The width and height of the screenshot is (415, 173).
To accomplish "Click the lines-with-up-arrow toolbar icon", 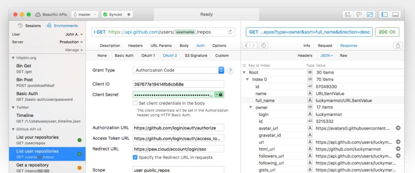I will coord(348,15).
